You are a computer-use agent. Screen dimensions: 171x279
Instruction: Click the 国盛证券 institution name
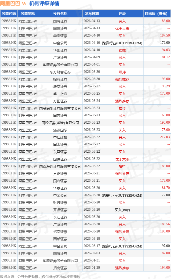point(60,116)
